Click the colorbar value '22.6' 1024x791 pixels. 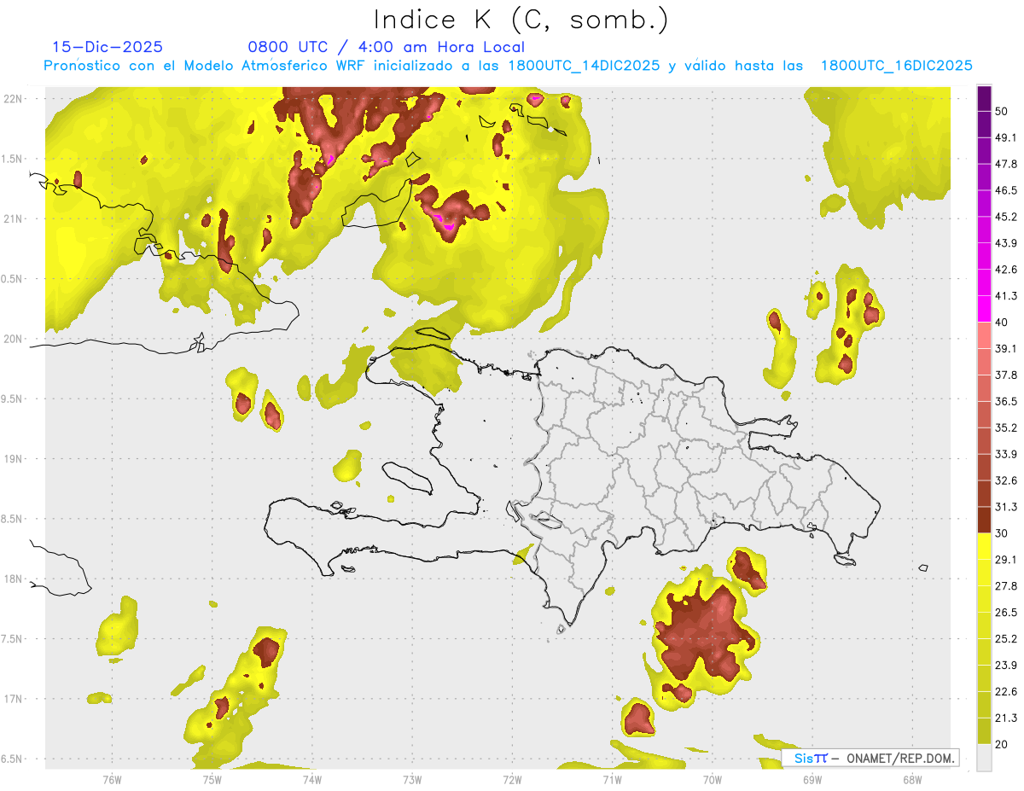click(1006, 692)
